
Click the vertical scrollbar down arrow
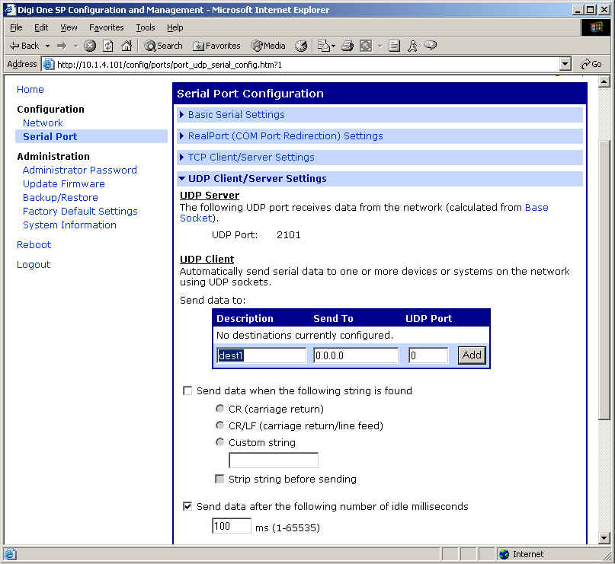pos(605,537)
